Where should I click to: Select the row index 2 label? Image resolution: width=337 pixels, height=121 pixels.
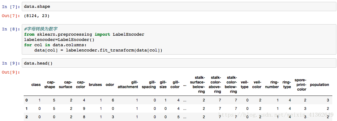26,117
